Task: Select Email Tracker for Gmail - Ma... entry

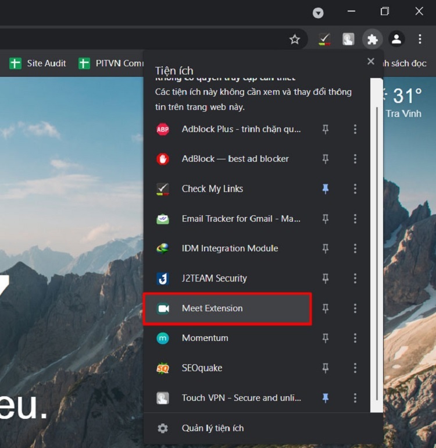Action: [x=227, y=219]
